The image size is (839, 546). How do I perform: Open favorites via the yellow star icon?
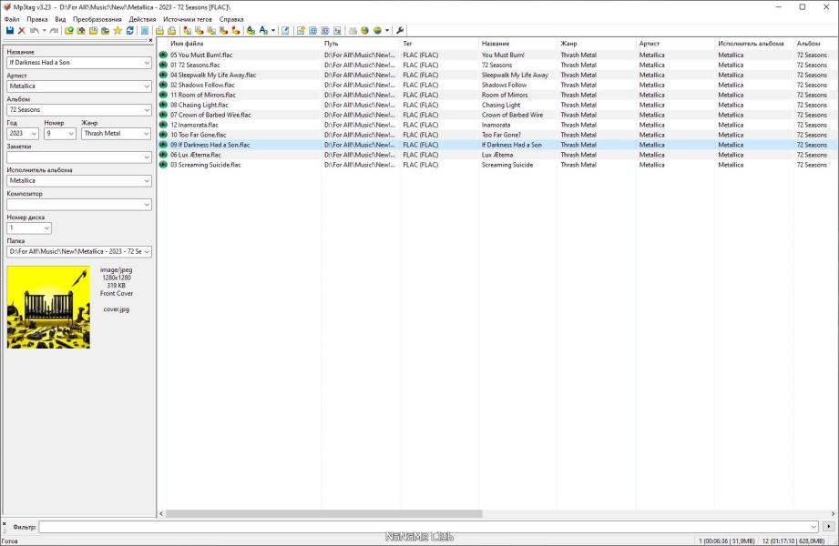(118, 30)
